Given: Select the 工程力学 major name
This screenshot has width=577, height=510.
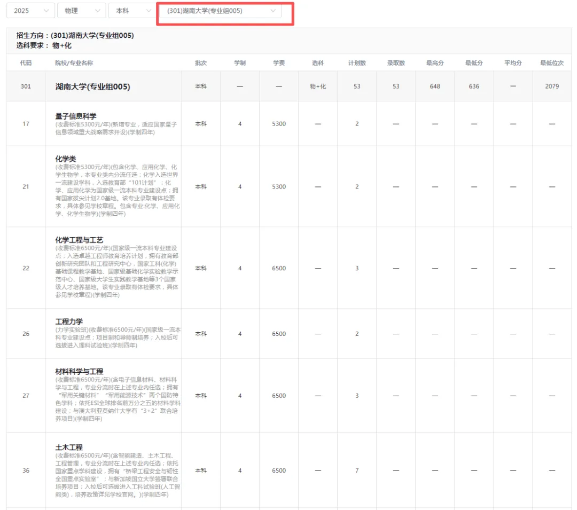Looking at the screenshot, I should pos(69,321).
